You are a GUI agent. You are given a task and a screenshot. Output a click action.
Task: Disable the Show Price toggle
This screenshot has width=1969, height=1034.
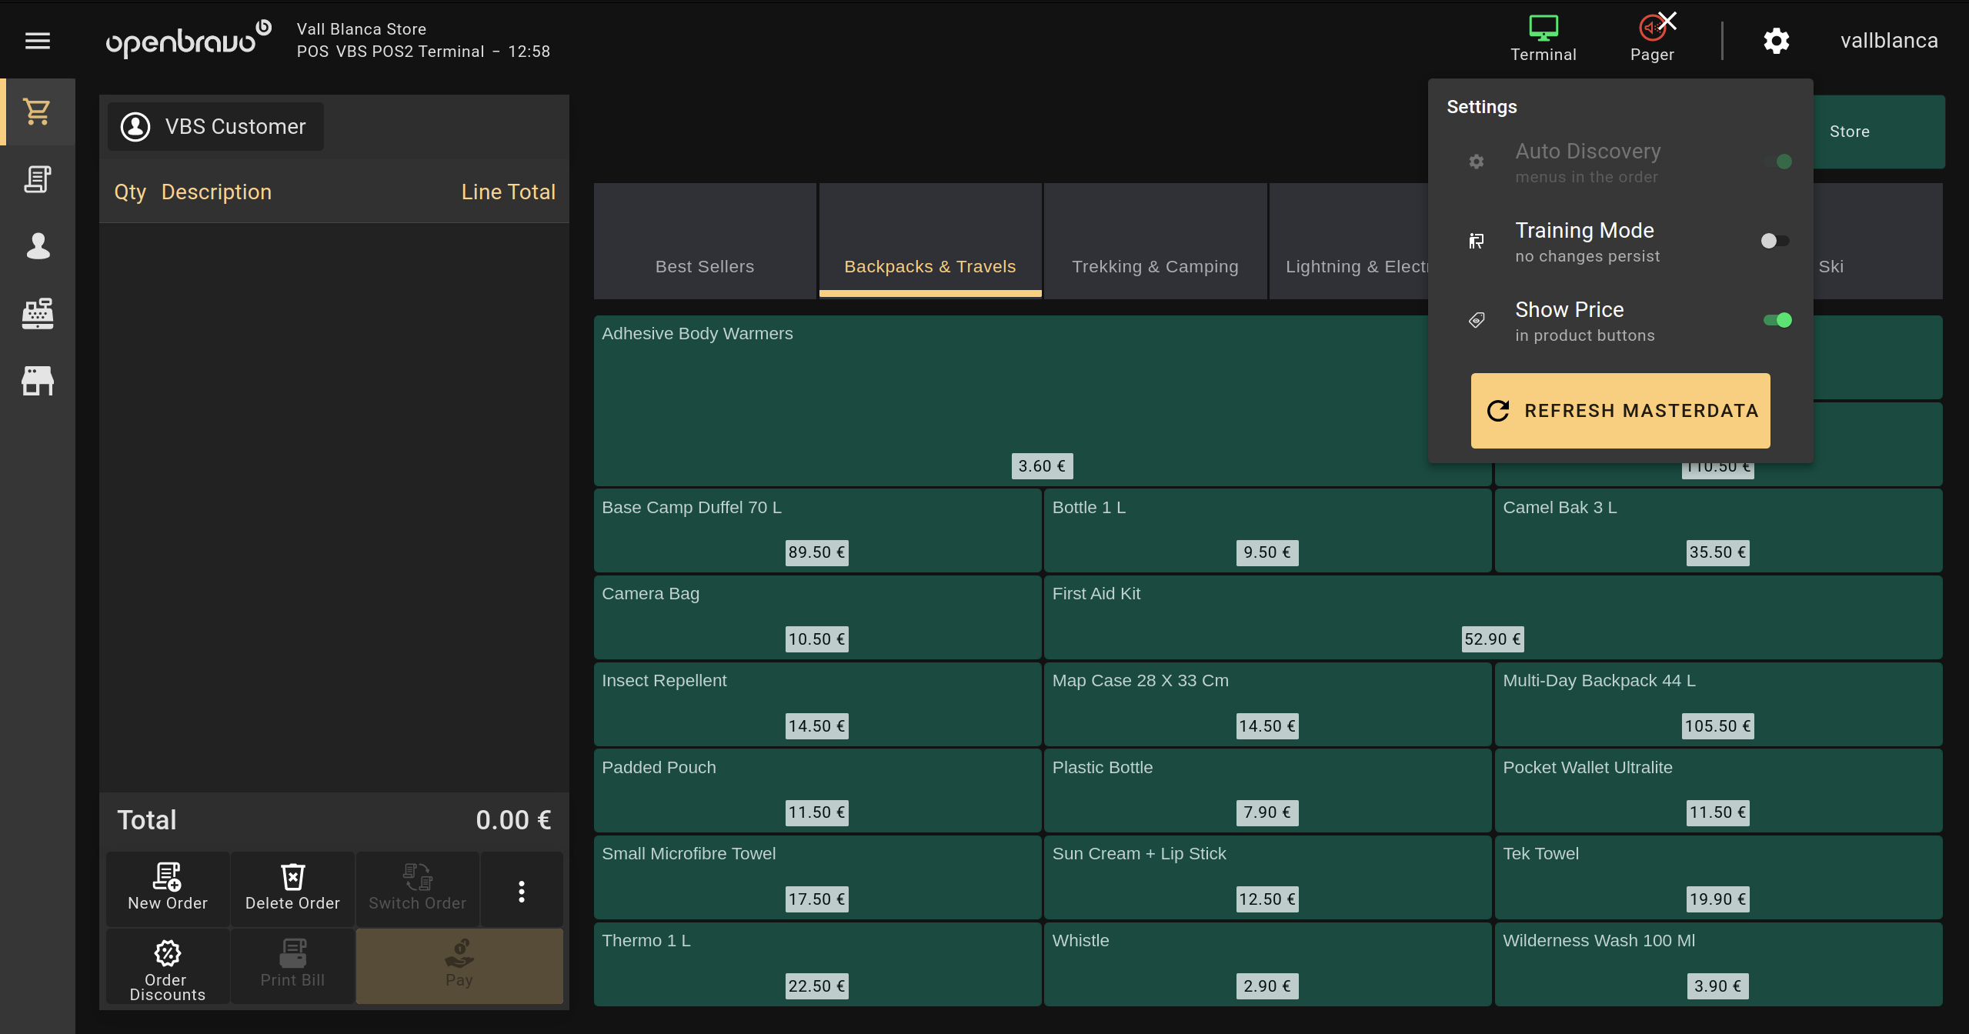(x=1777, y=320)
